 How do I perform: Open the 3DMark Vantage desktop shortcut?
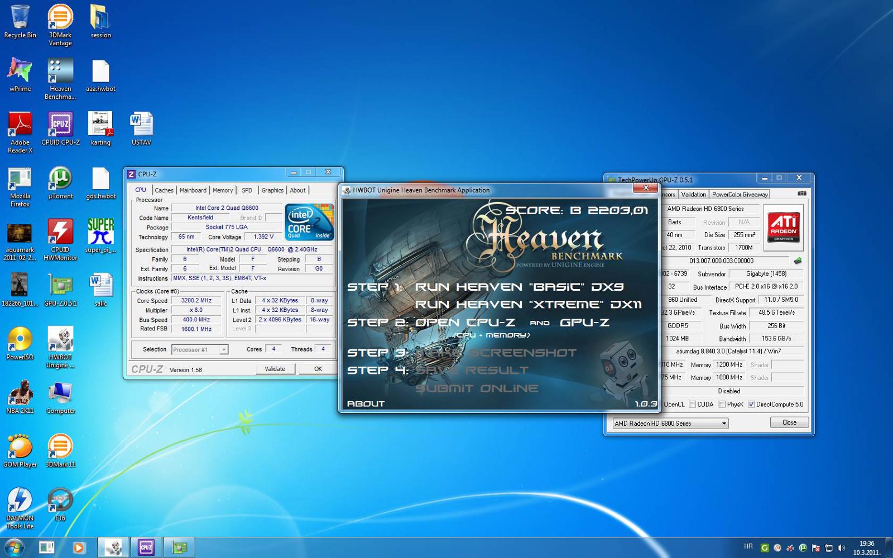coord(60,25)
